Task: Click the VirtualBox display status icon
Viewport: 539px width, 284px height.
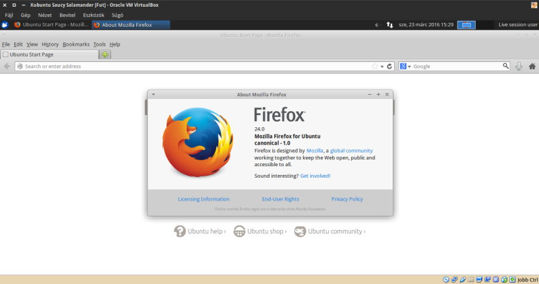Action: 479,279
